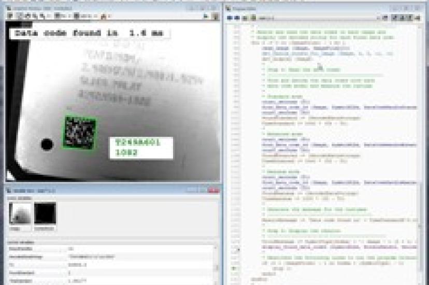Click the first icon in the Graphics window toolbar
429x285 pixels.
pyautogui.click(x=10, y=16)
